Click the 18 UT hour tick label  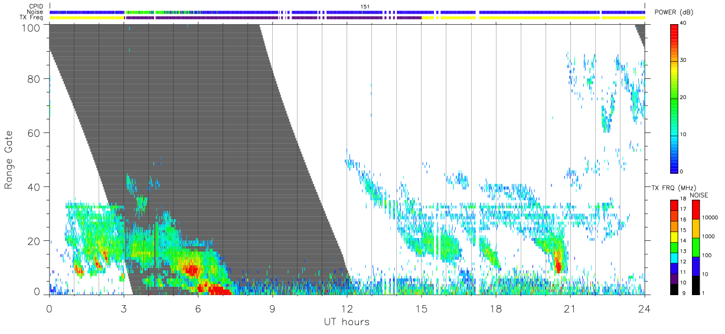(496, 309)
